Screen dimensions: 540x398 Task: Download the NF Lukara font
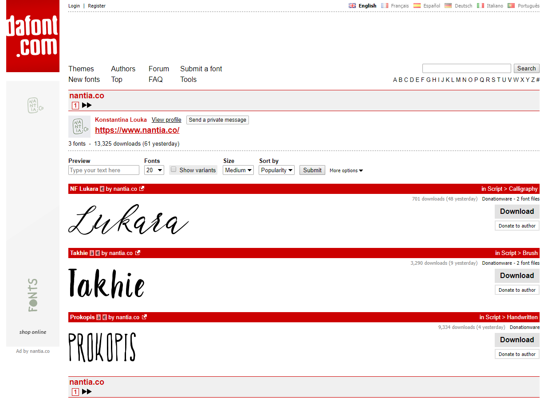pyautogui.click(x=517, y=212)
